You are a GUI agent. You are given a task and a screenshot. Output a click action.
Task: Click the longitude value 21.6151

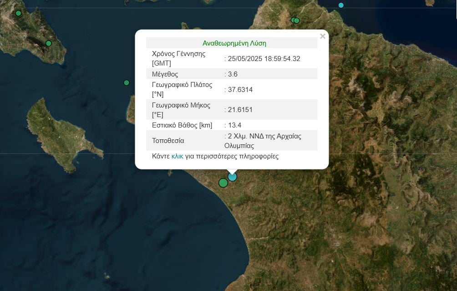240,110
